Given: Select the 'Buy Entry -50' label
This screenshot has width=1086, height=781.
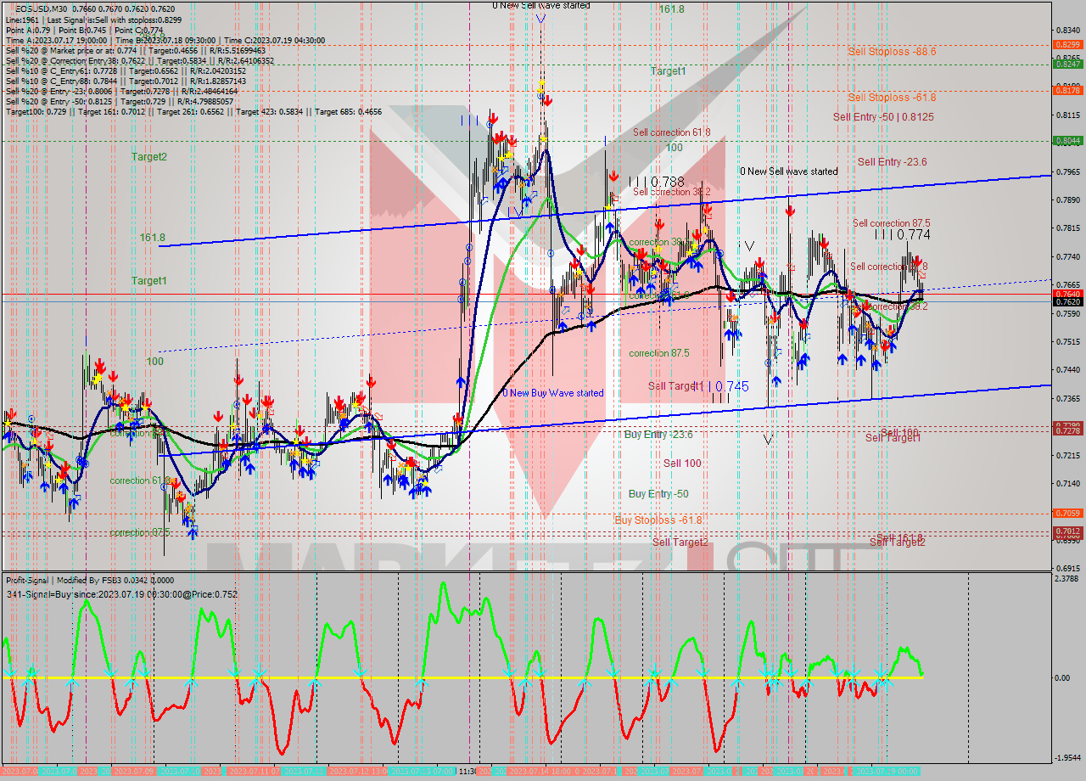Looking at the screenshot, I should (x=658, y=494).
